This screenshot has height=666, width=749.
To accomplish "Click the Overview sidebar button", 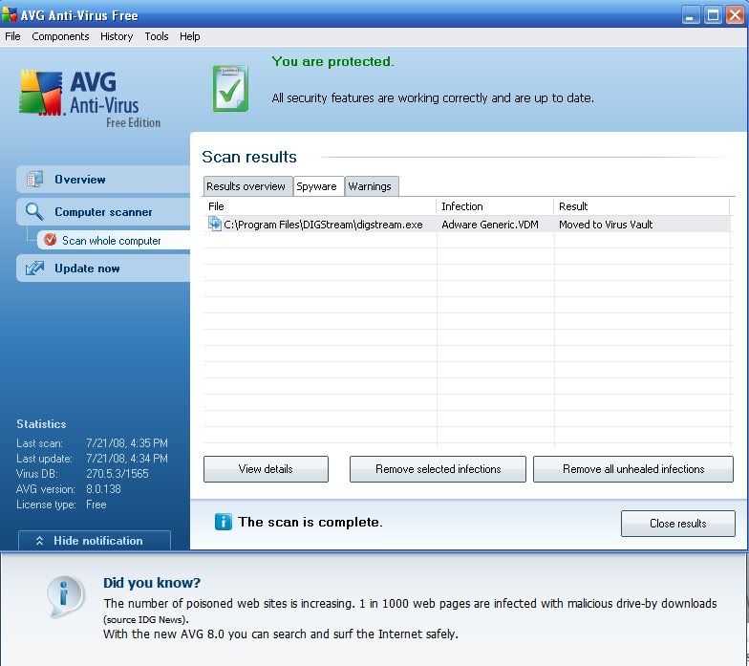I will tap(103, 180).
